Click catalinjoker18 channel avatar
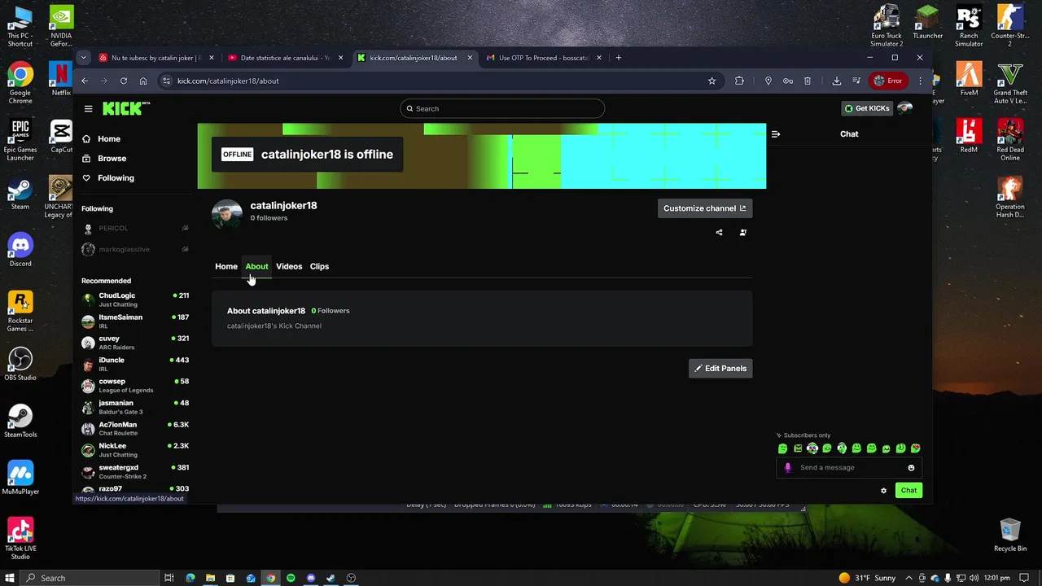The image size is (1042, 586). [227, 214]
